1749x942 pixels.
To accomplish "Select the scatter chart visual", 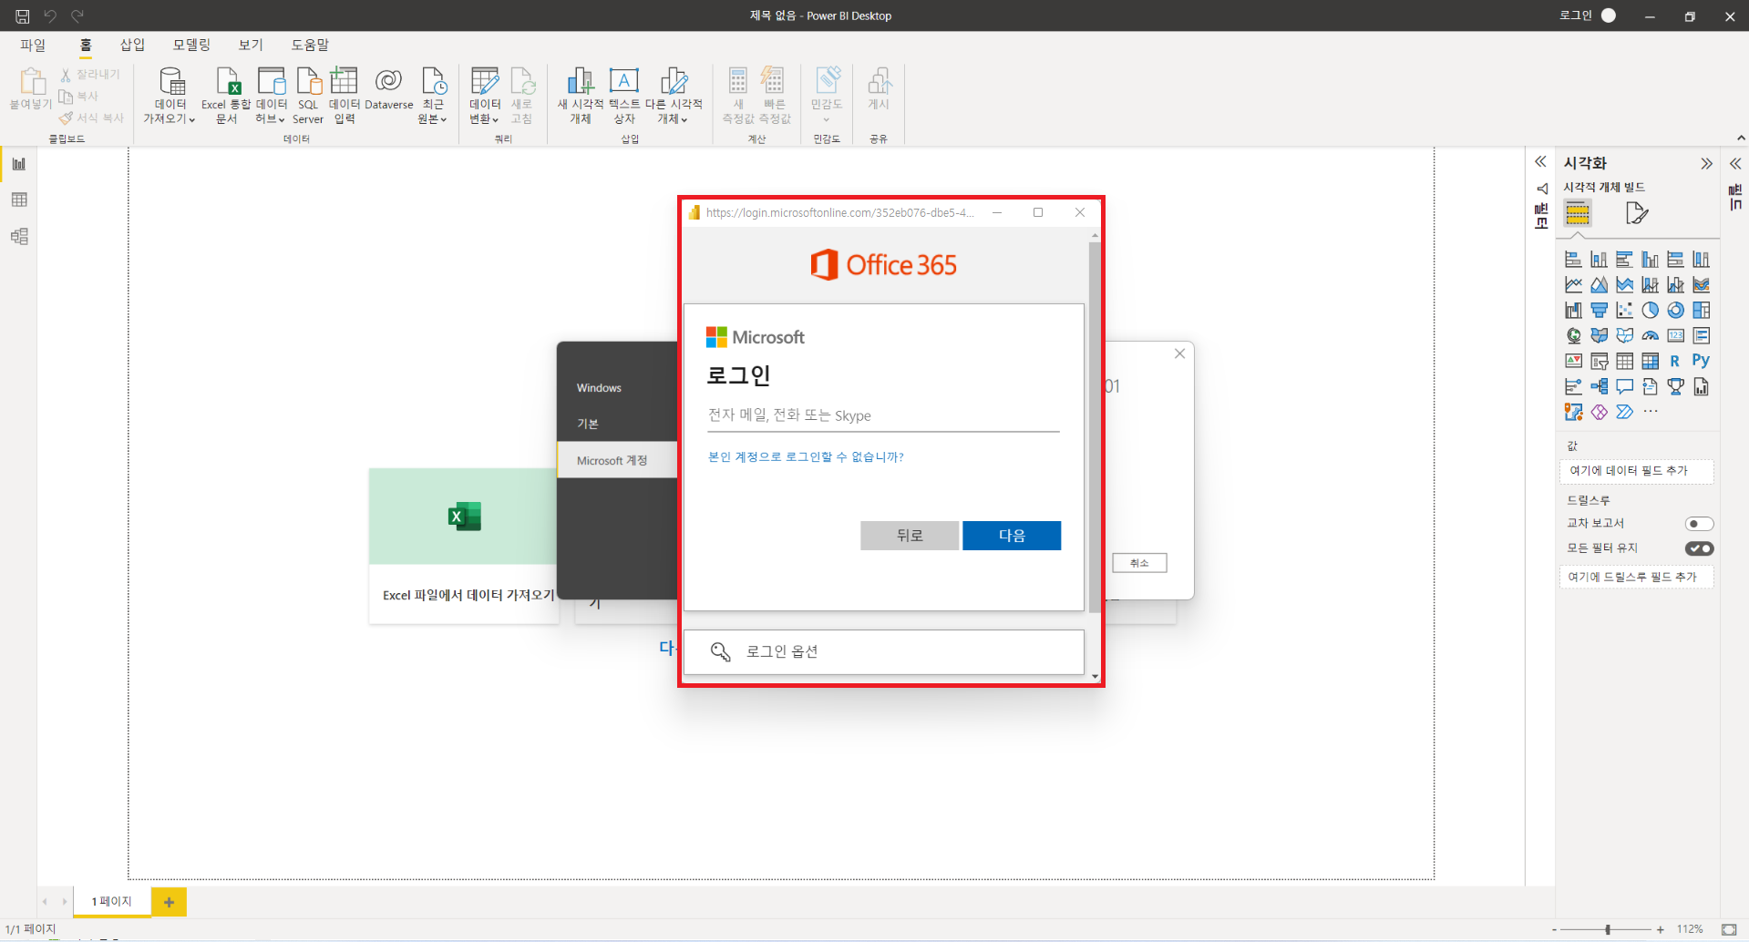I will click(x=1624, y=311).
